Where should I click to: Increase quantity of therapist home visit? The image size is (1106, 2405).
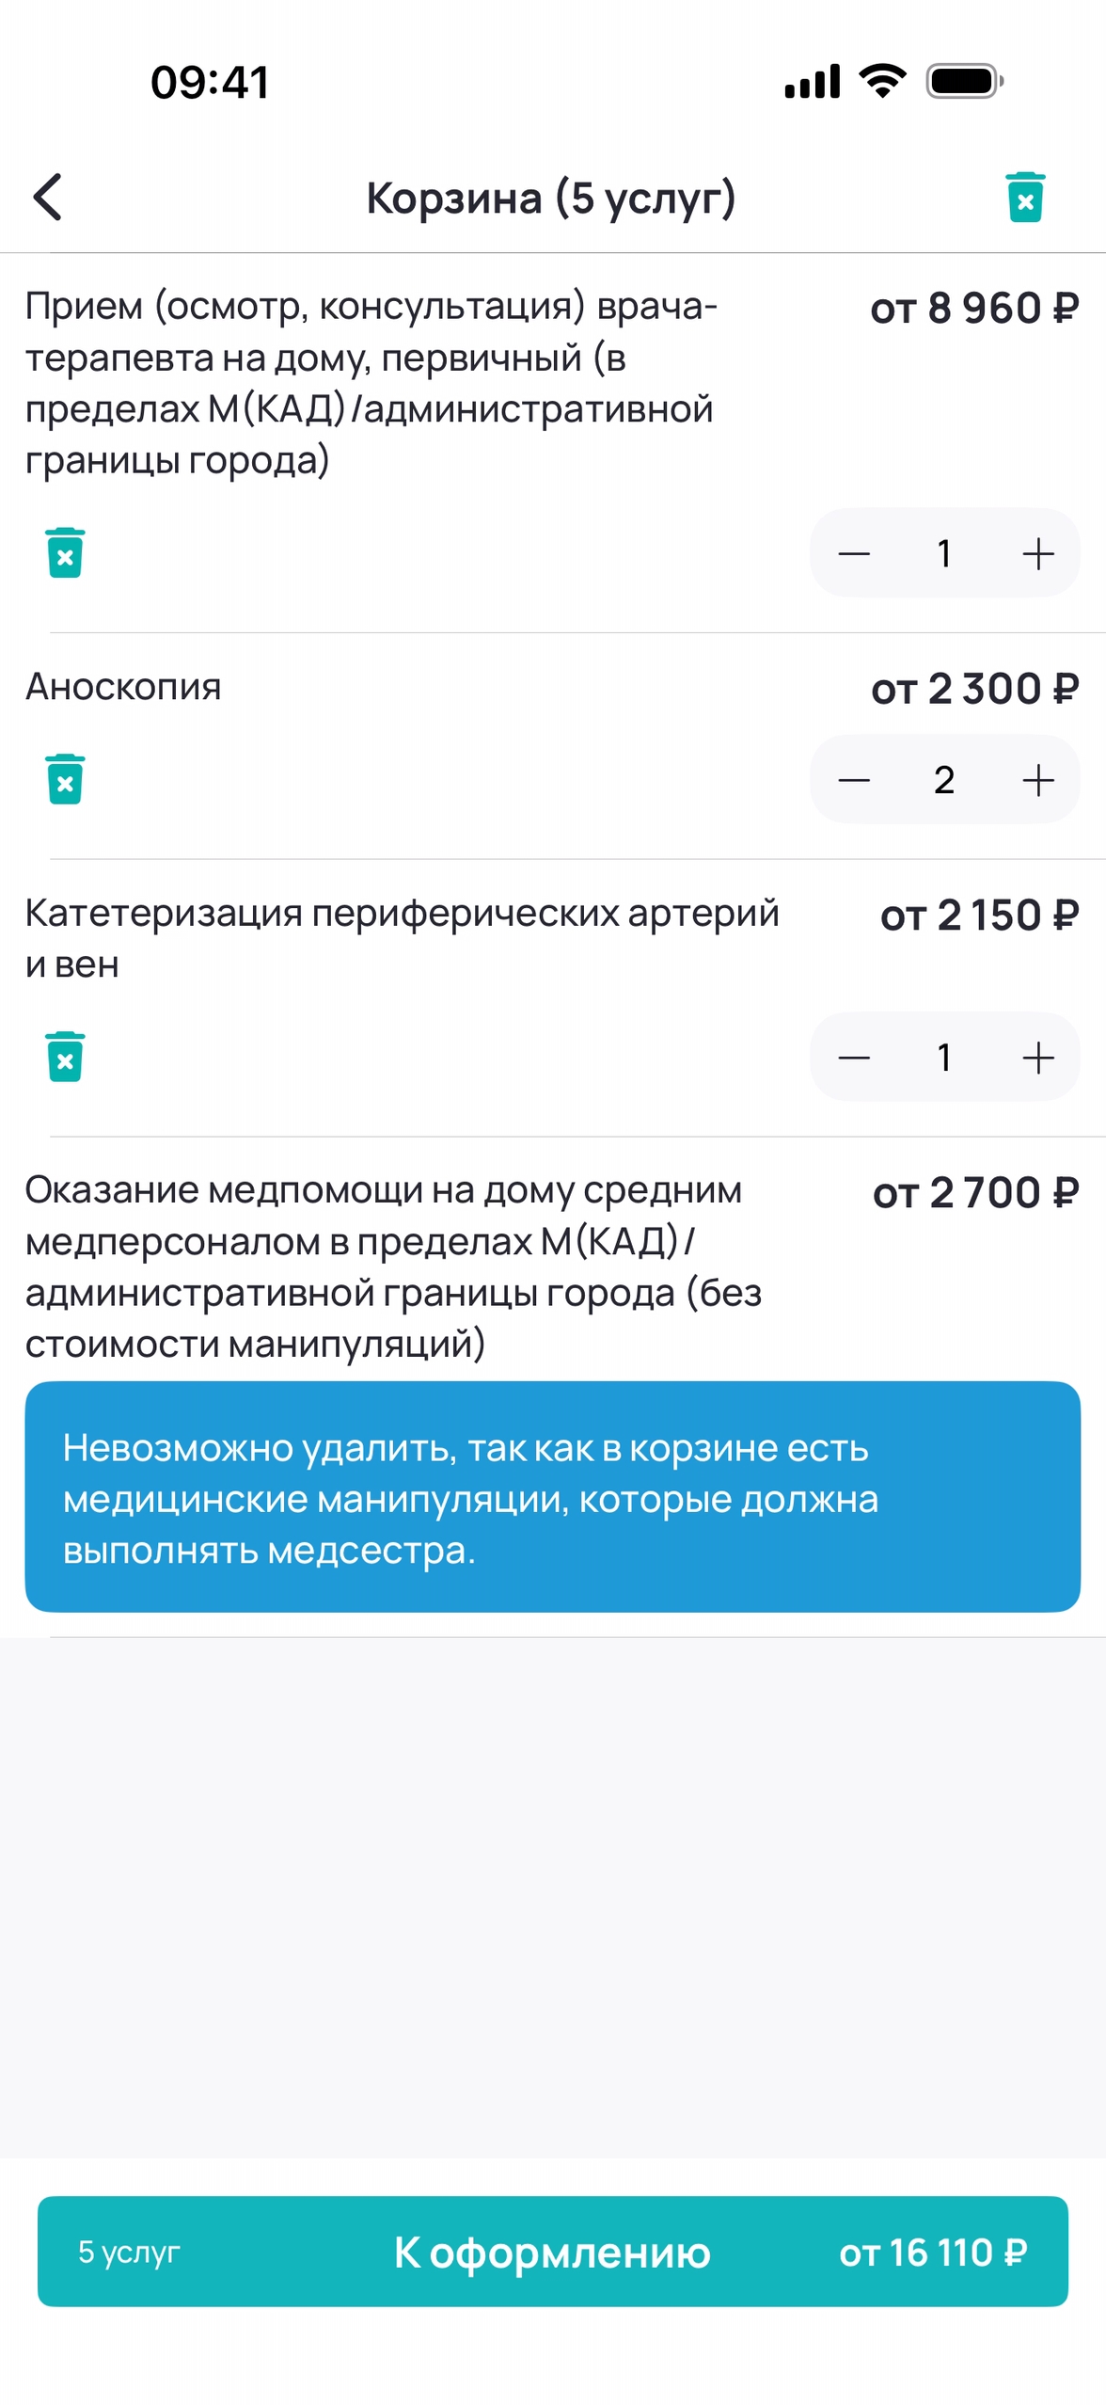1037,553
